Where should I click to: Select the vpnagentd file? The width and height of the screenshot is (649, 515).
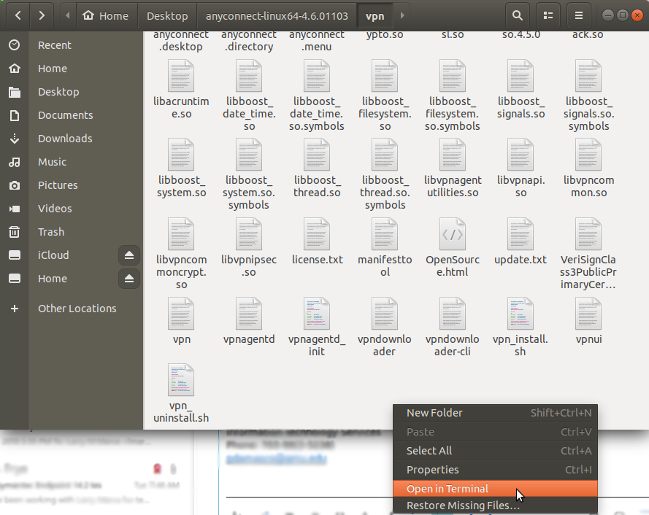tap(249, 321)
